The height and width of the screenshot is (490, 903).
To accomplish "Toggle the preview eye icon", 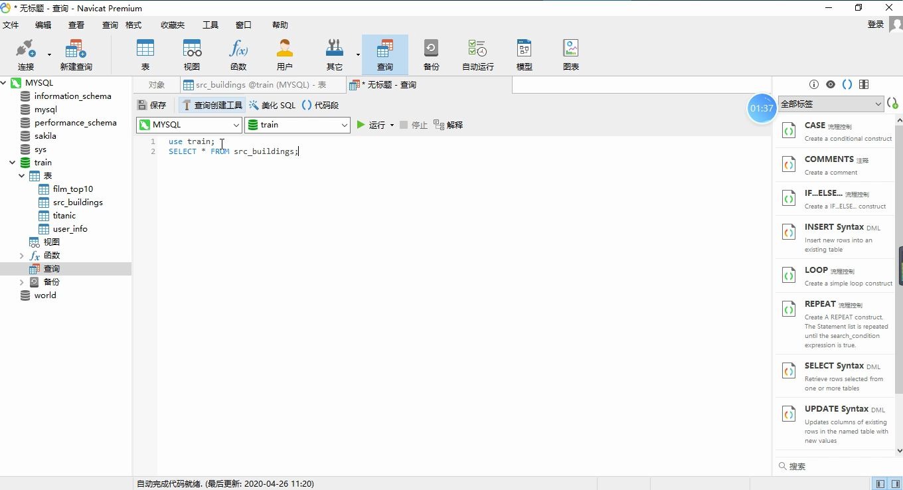I will click(x=831, y=84).
